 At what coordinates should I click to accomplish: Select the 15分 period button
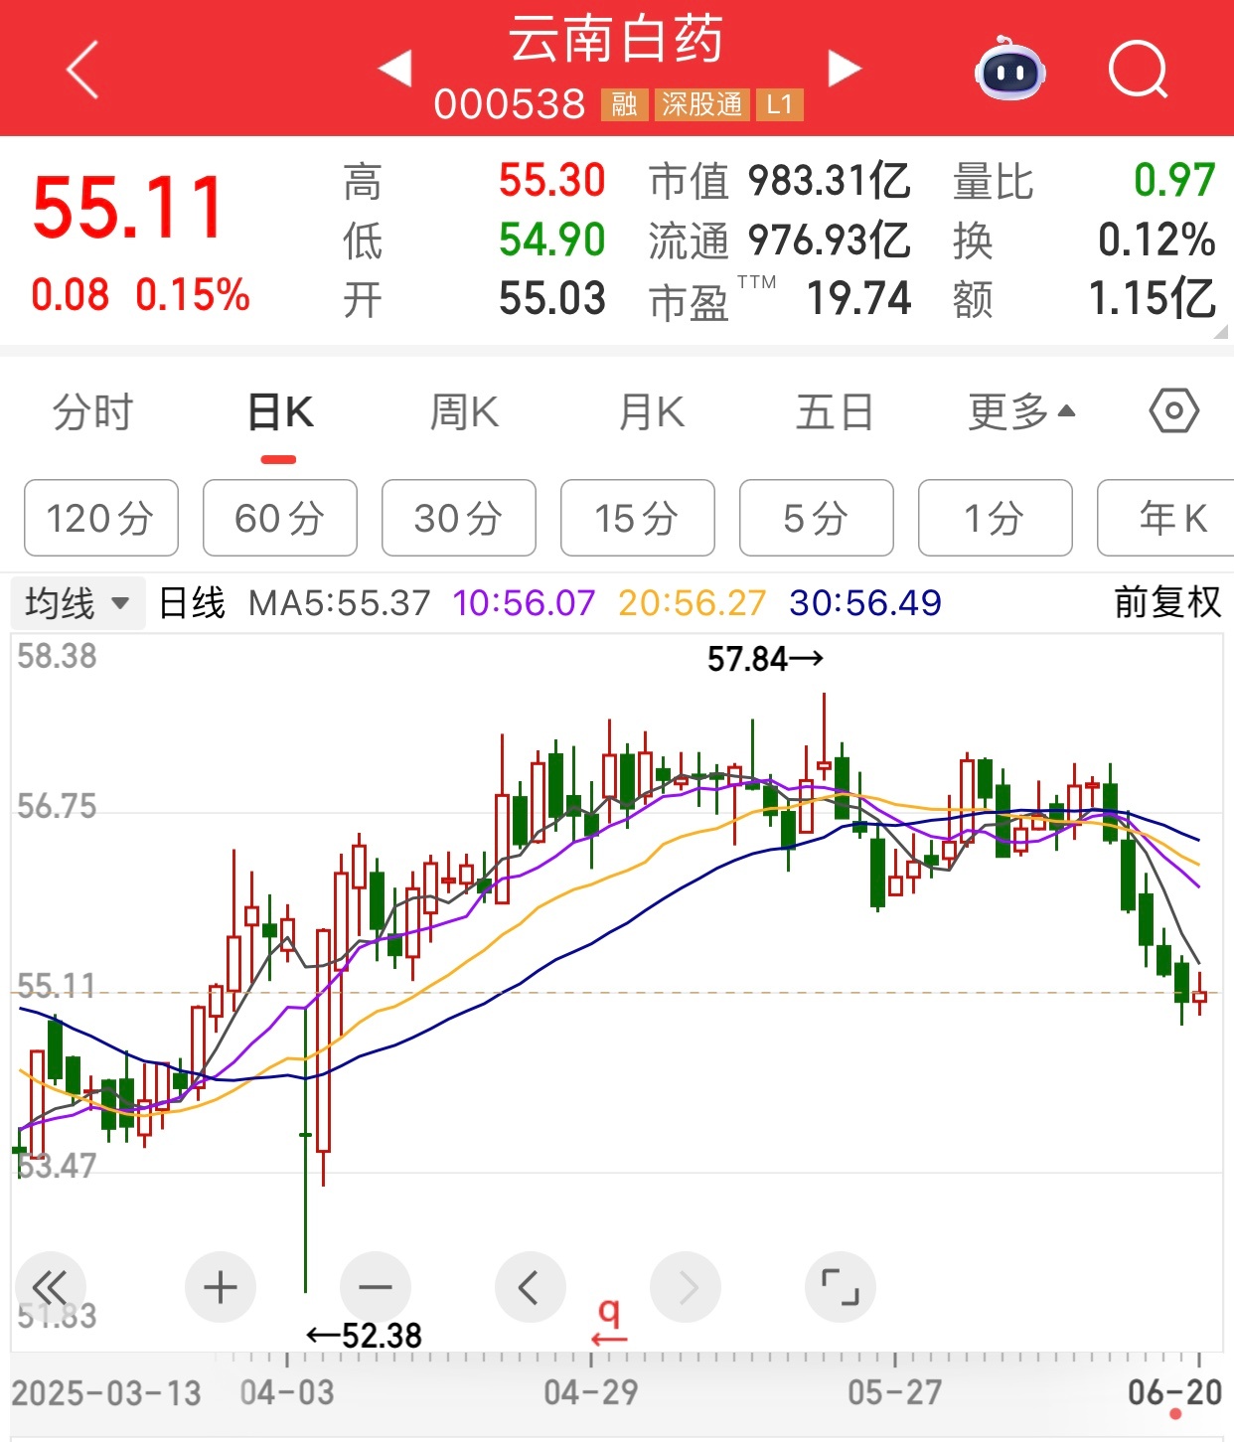coord(638,518)
